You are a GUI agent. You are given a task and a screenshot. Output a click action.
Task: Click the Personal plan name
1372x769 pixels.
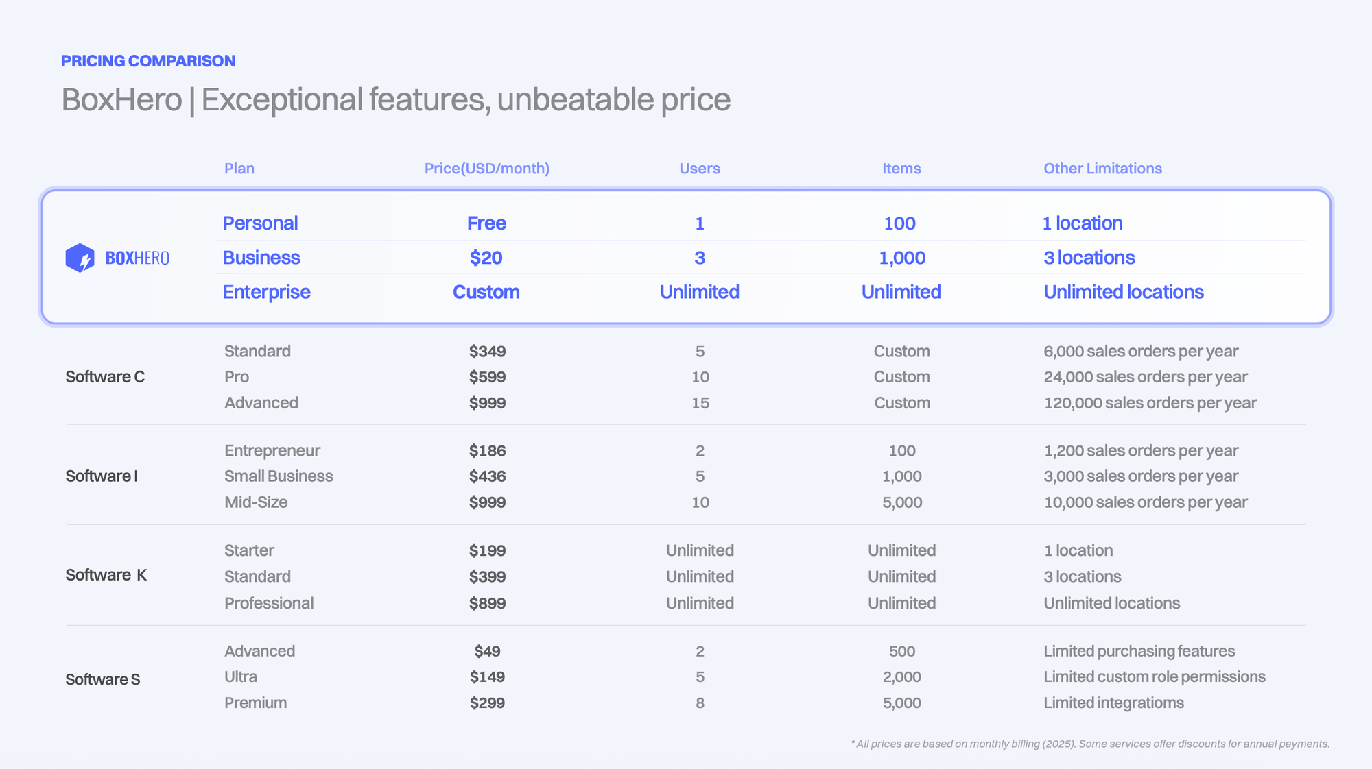(260, 223)
